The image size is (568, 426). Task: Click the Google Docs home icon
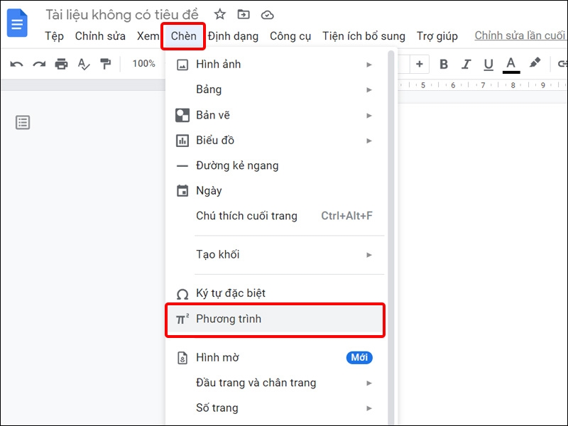coord(17,23)
